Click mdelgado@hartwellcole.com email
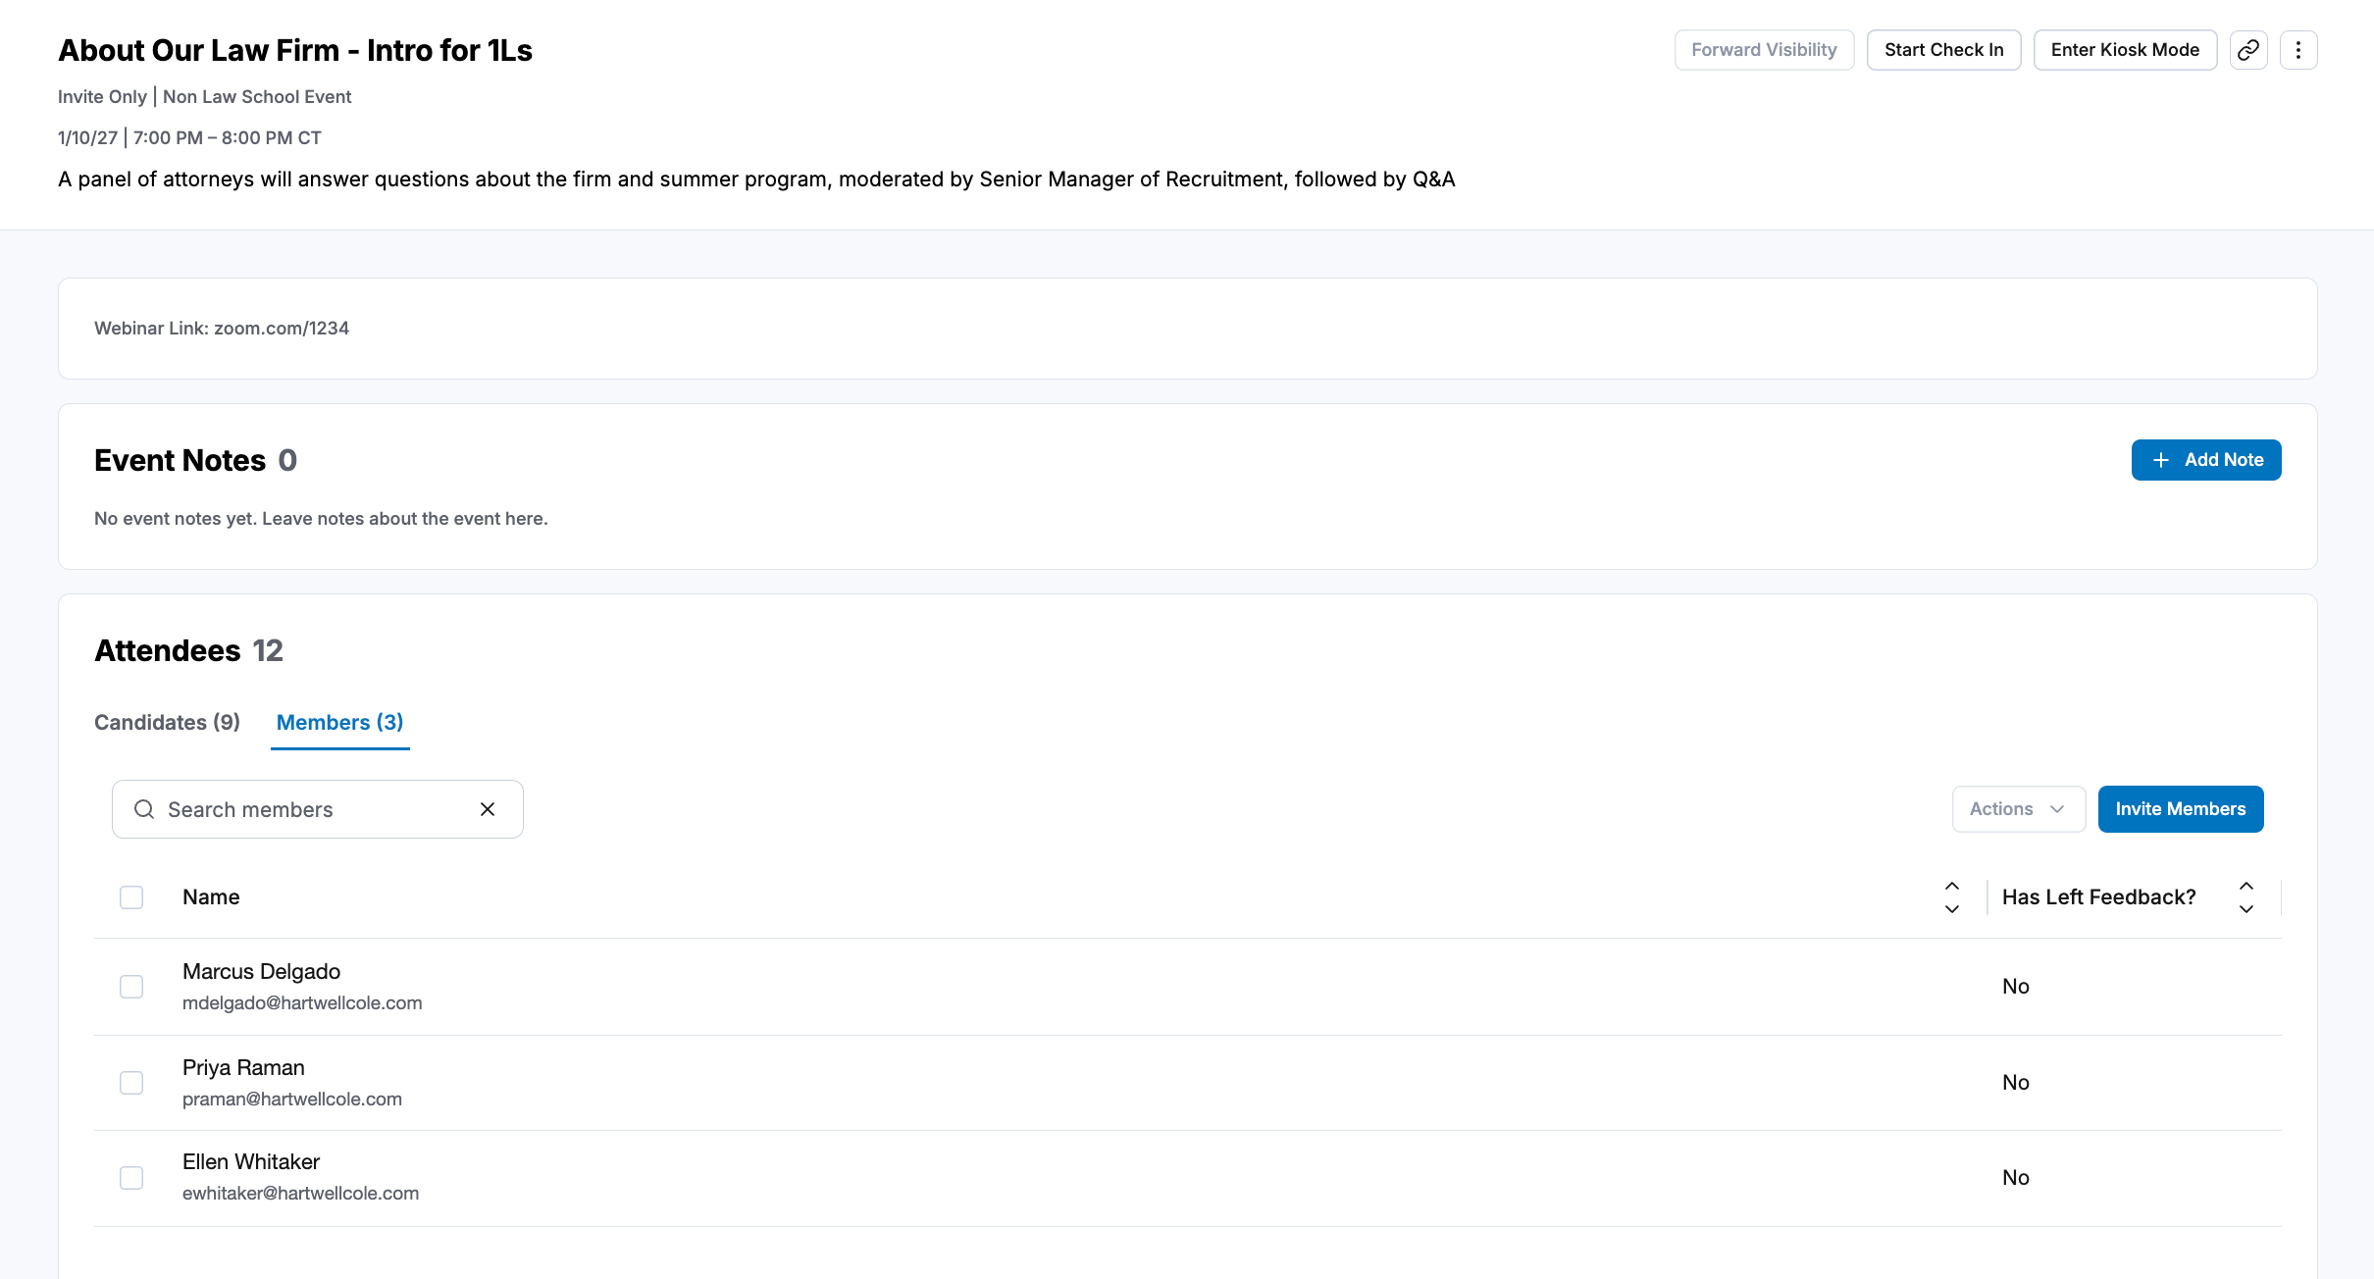2374x1279 pixels. click(x=302, y=1003)
